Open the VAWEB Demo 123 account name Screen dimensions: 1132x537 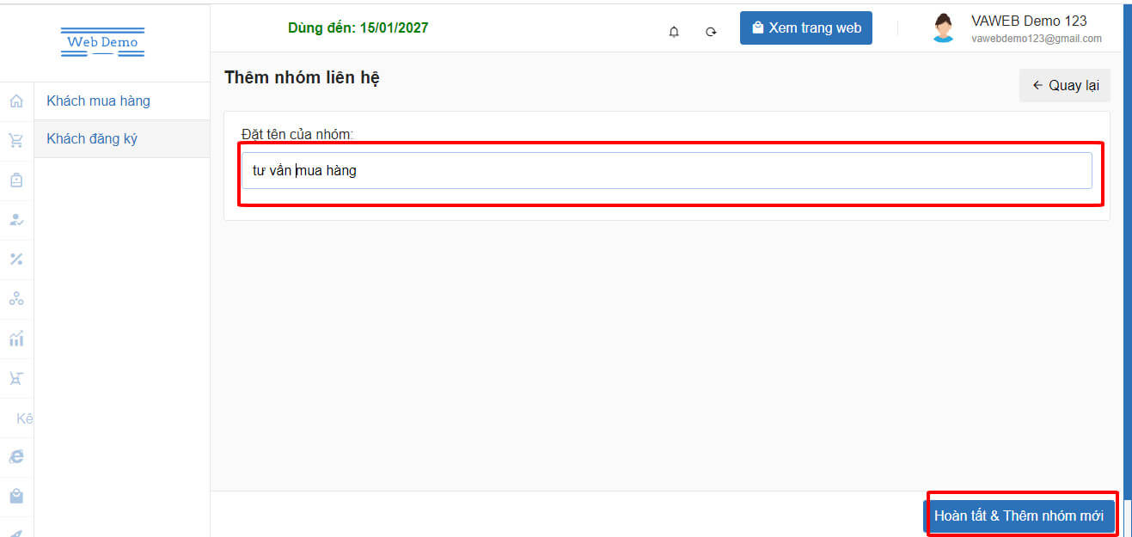1029,21
